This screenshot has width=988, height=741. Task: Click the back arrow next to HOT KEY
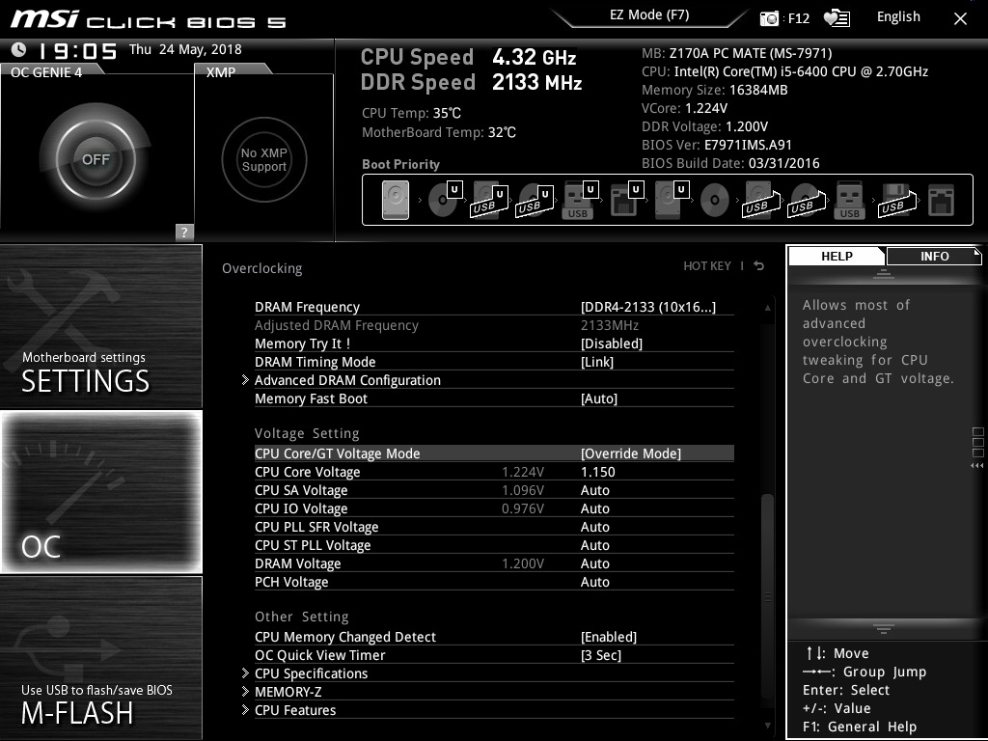tap(759, 266)
